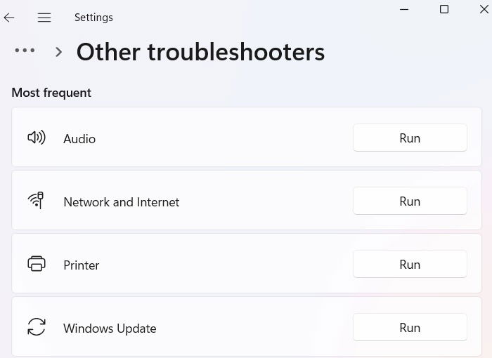Screen dimensions: 492x358
Task: Click the Other troubleshooters page heading
Action: click(x=201, y=52)
